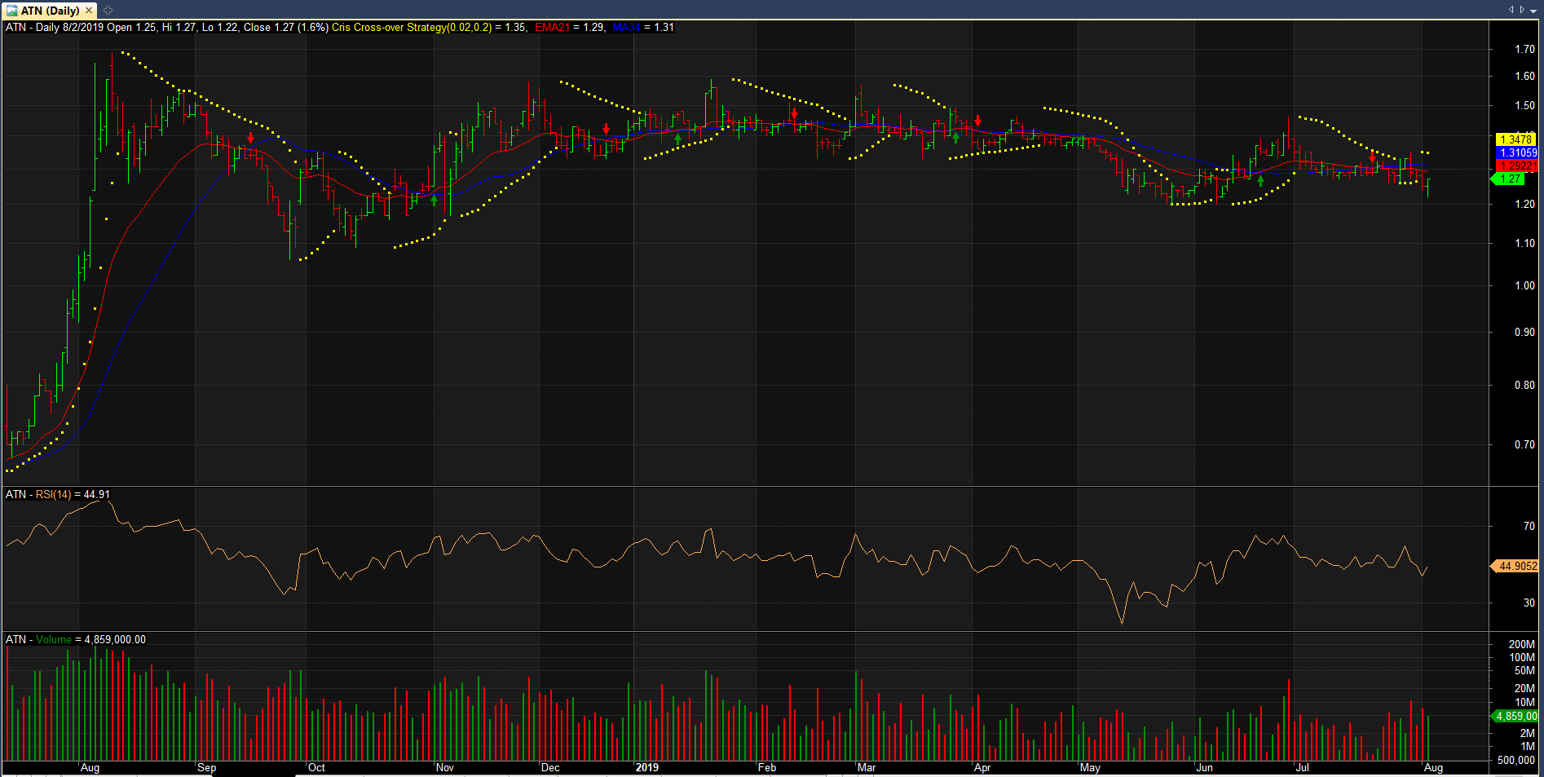The height and width of the screenshot is (777, 1544).
Task: Click the red EMA21 legend label
Action: tap(553, 27)
